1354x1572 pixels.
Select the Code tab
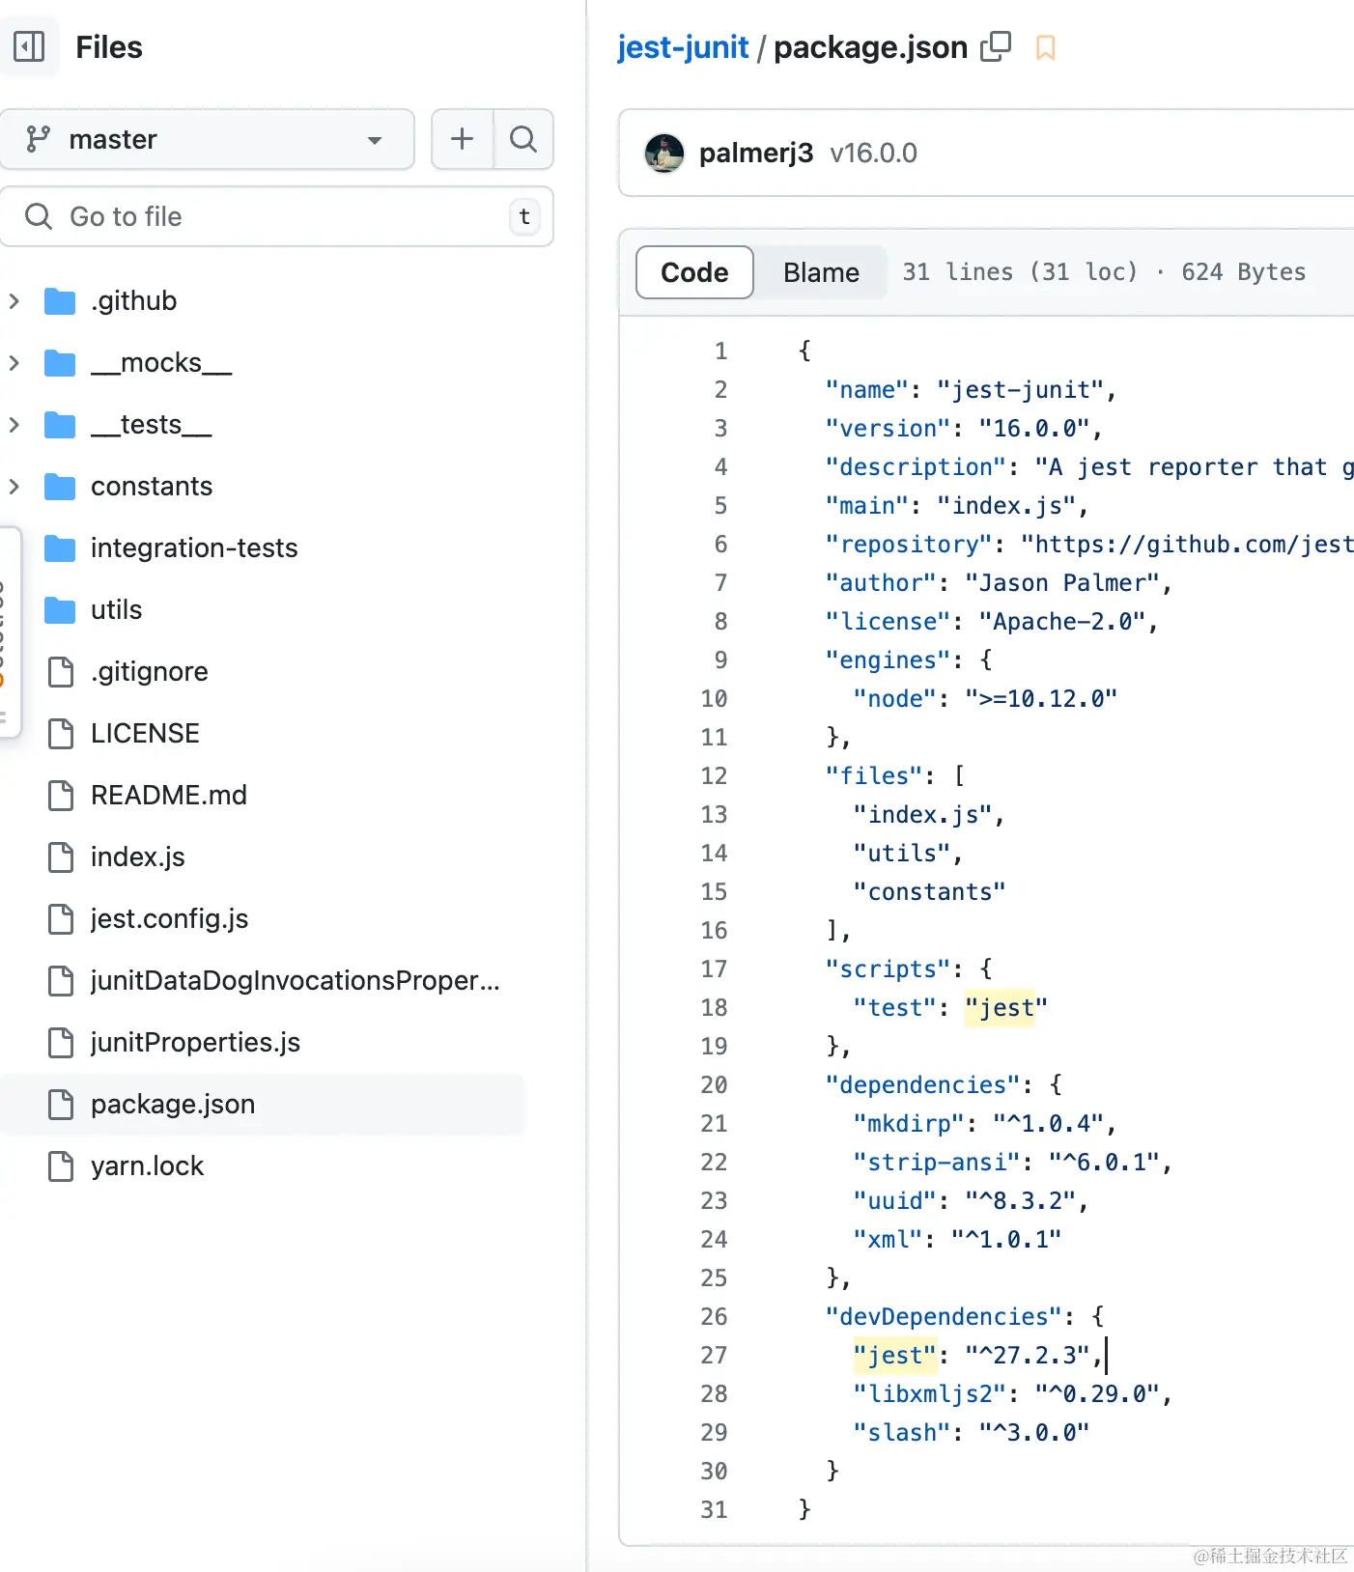(694, 272)
